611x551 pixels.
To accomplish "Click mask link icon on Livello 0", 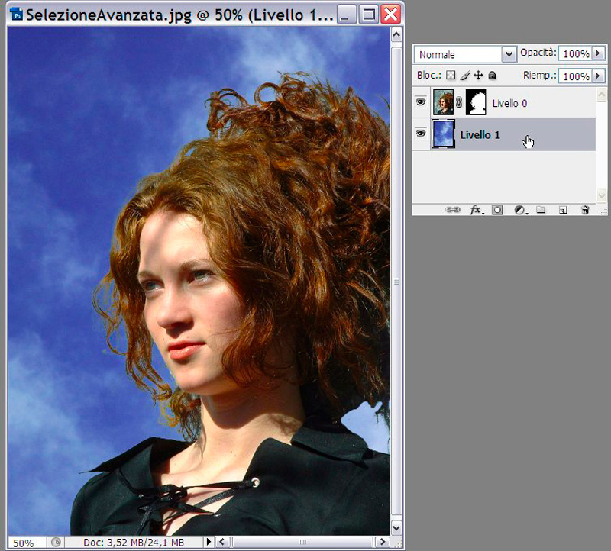I will tap(459, 102).
